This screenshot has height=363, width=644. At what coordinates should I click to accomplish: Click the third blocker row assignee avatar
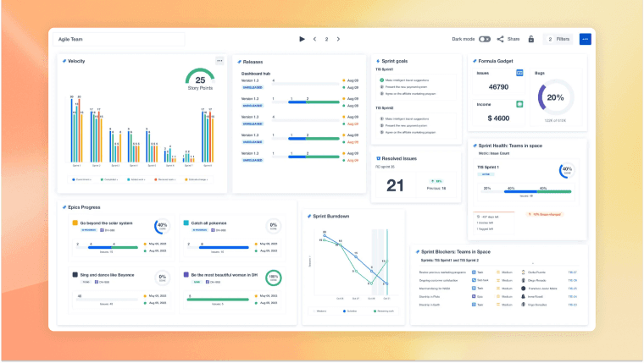(x=524, y=289)
